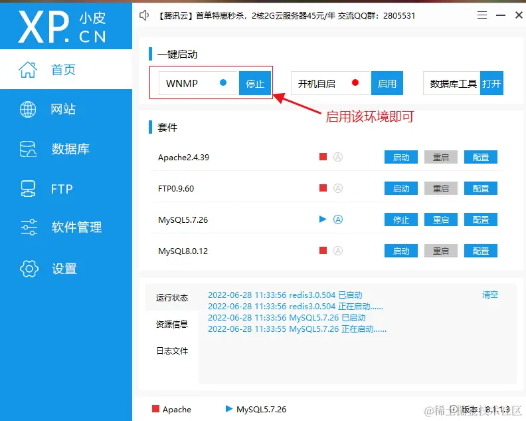
Task: Clear the log with 清空
Action: (x=490, y=295)
